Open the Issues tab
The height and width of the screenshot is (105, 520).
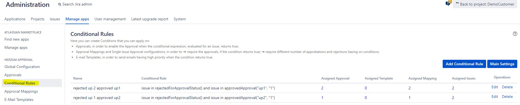click(55, 19)
